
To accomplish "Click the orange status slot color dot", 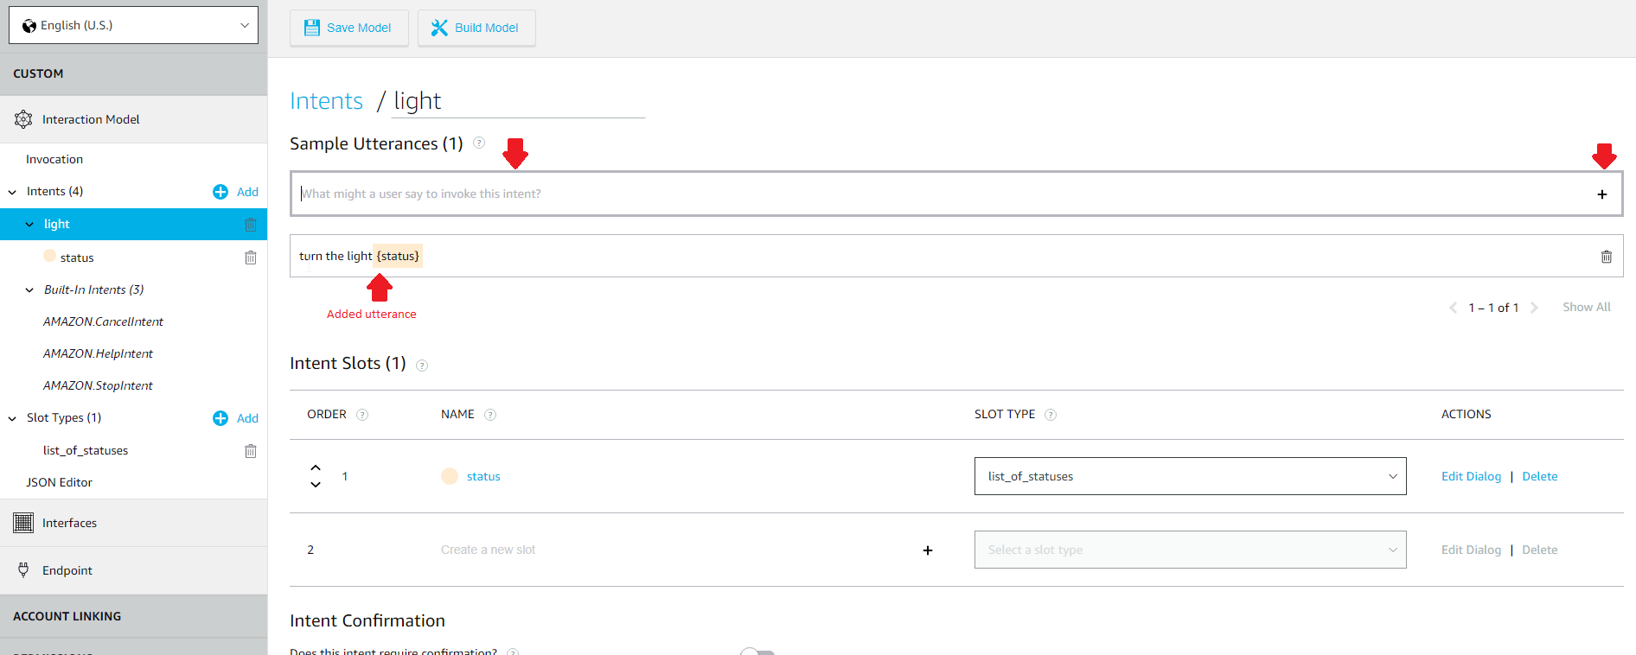I will 450,476.
